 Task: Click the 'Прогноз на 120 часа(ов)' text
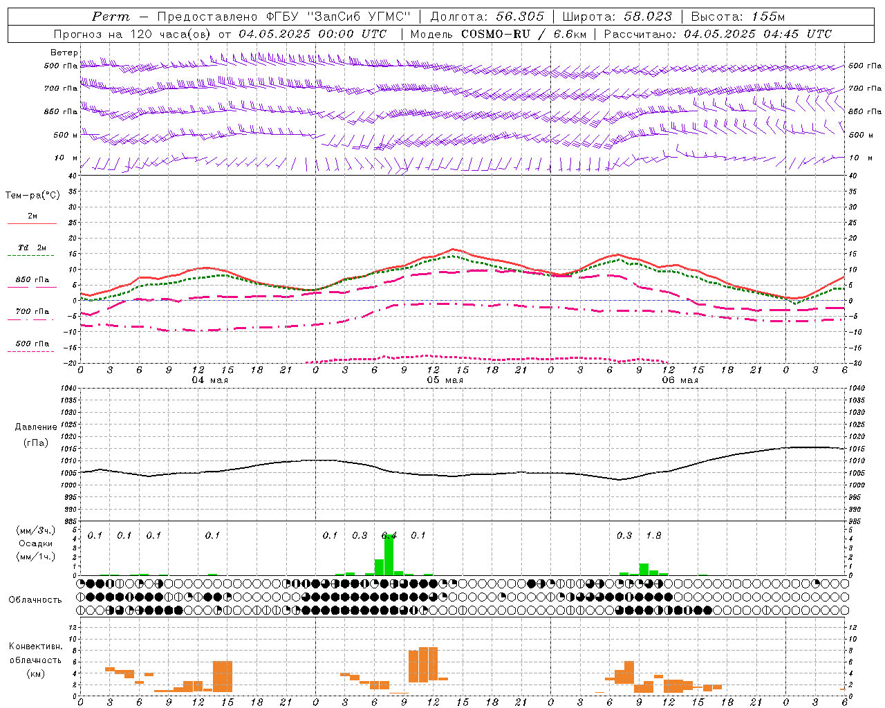click(133, 34)
